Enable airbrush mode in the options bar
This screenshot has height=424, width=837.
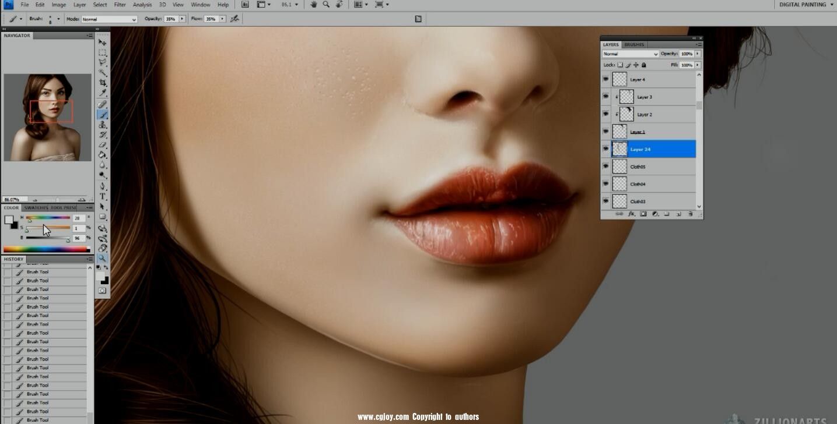coord(234,19)
